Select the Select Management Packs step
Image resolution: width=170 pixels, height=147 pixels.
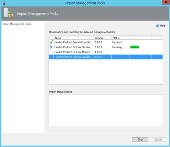tap(17, 24)
